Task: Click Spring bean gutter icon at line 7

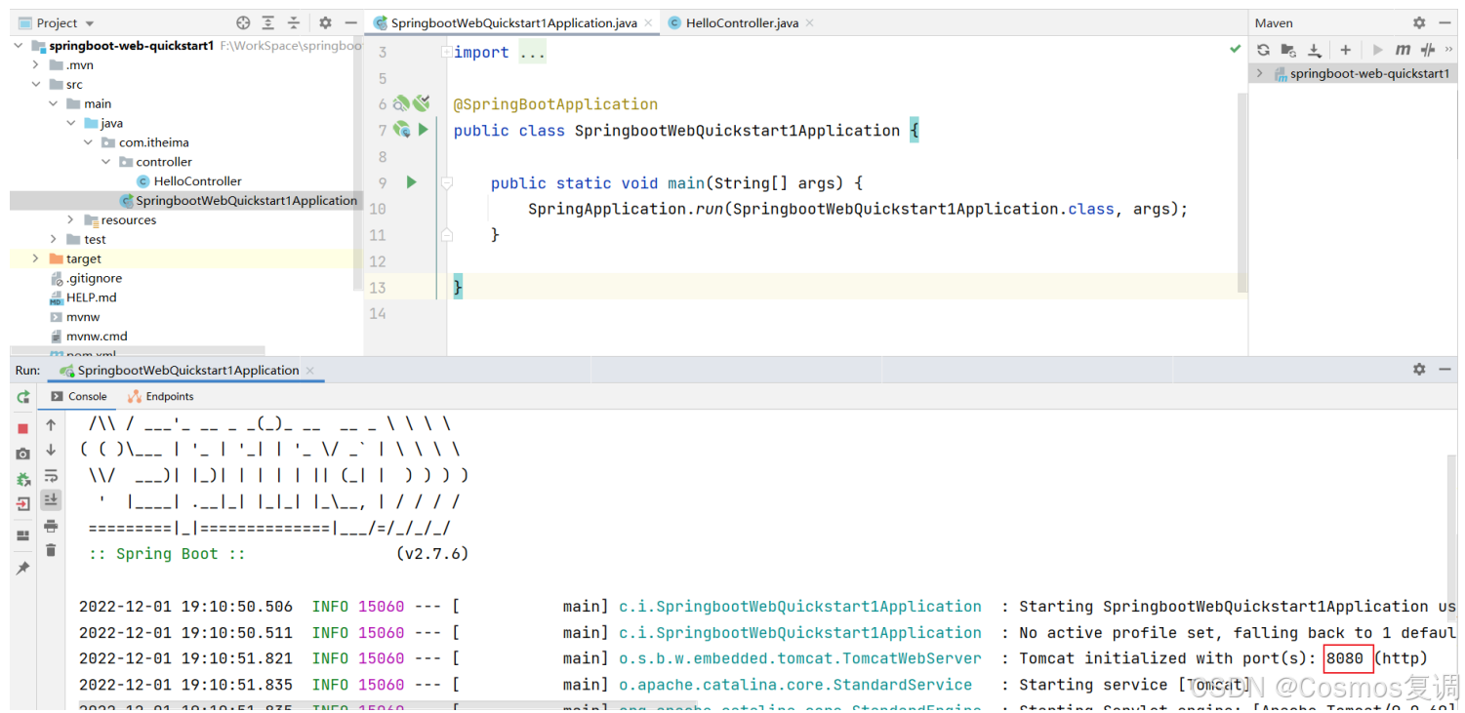Action: (x=401, y=130)
